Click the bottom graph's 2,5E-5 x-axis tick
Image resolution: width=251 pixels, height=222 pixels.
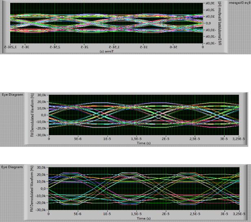195,214
